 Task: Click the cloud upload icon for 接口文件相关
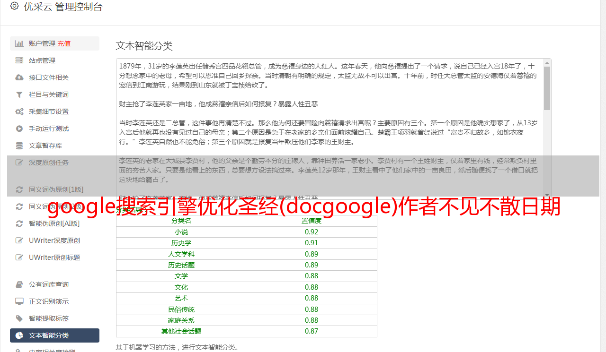pos(19,77)
